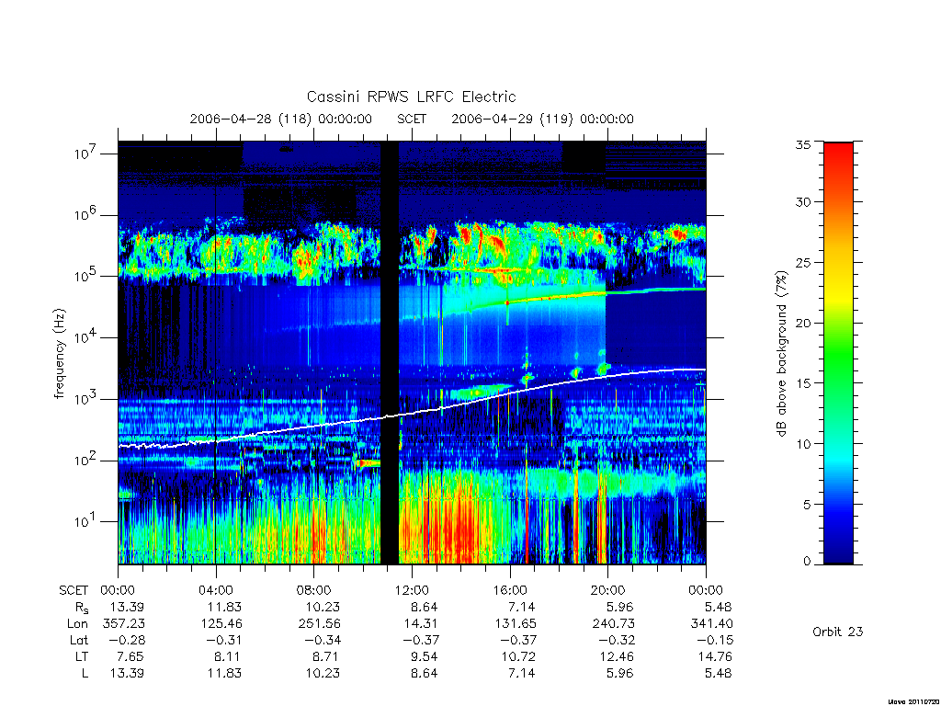The image size is (941, 706).
Task: Click the Lat value '-0.28'
Action: click(125, 640)
